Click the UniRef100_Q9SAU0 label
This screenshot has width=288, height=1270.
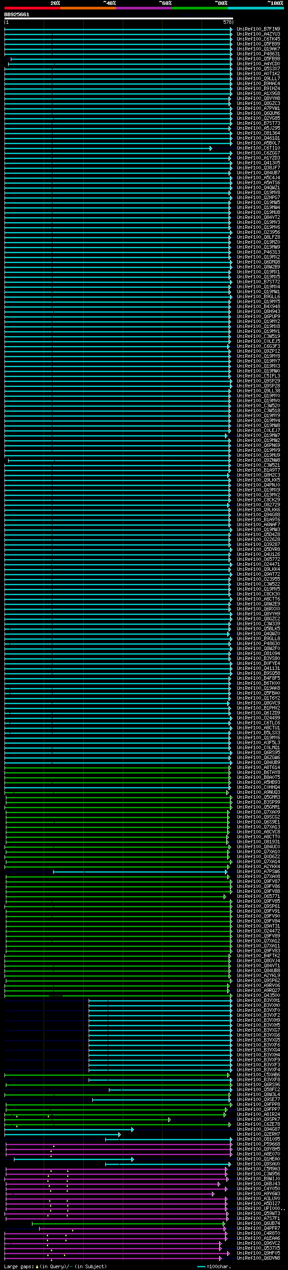pyautogui.click(x=258, y=1164)
